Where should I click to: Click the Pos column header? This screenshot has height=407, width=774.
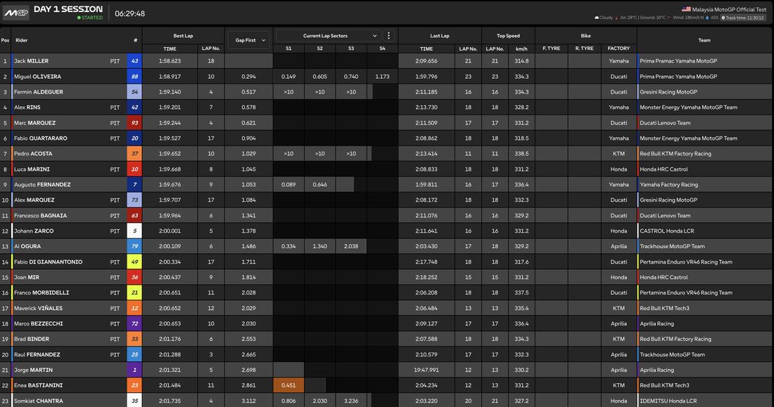tap(5, 41)
